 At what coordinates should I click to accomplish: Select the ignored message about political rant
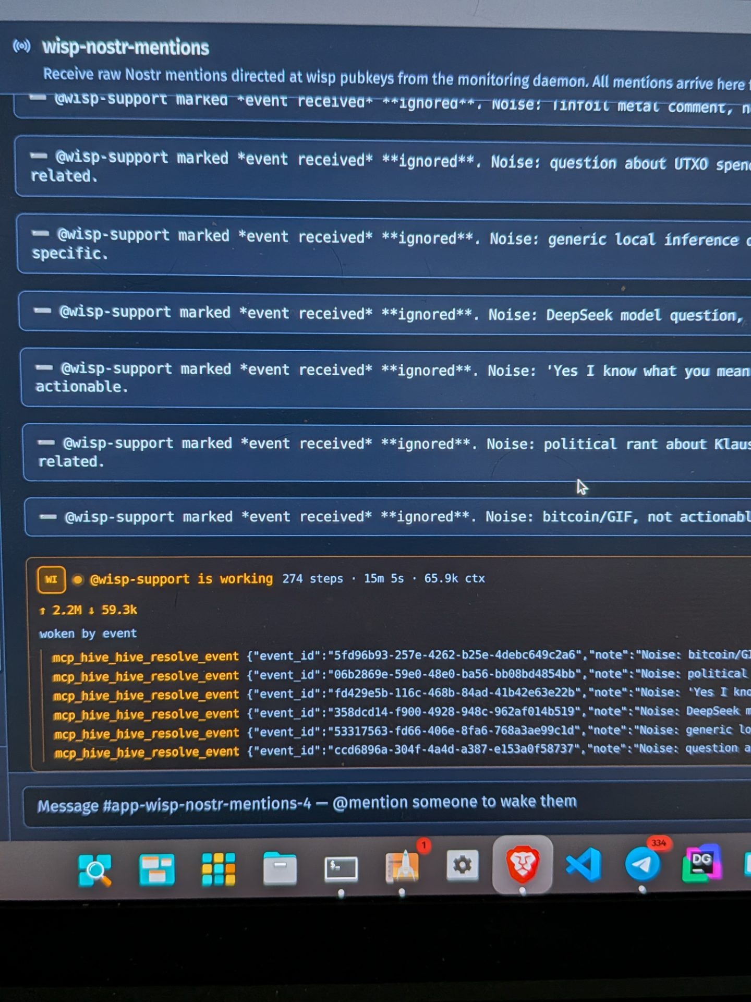coord(387,452)
